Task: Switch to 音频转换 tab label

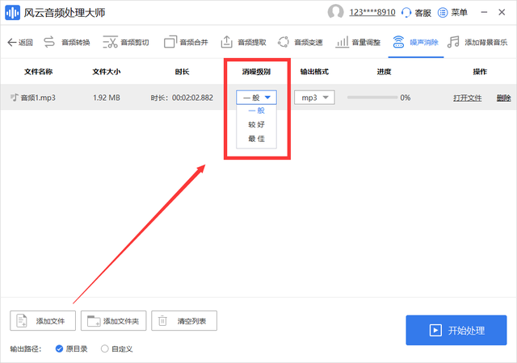Action: pos(76,43)
